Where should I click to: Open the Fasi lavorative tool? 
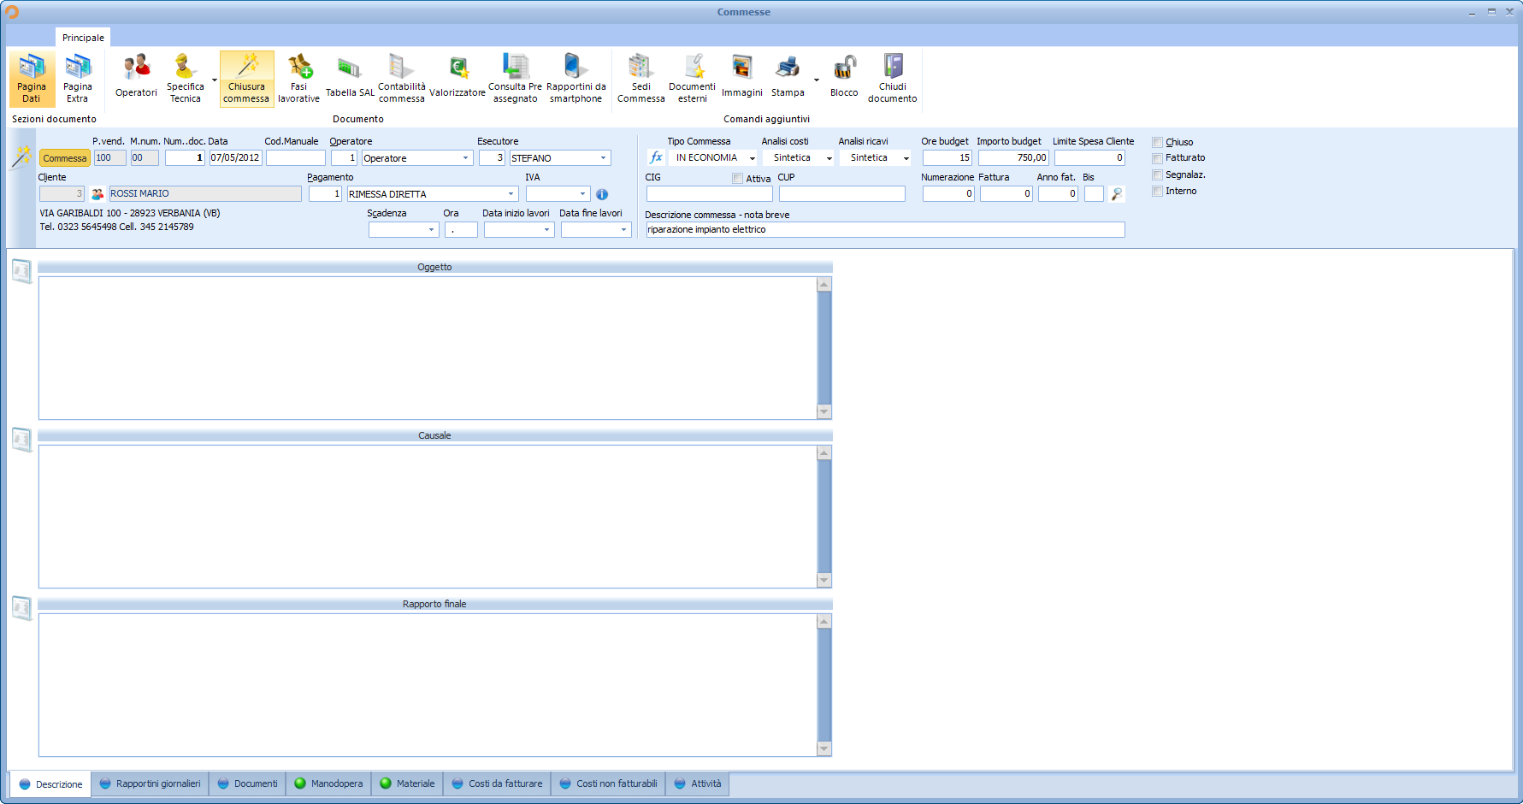tap(298, 77)
